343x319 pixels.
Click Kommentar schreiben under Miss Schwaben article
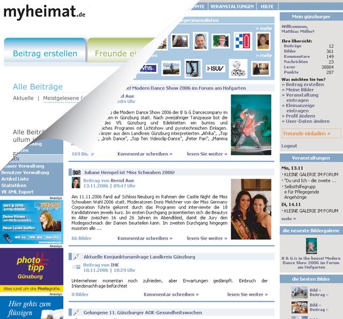(x=145, y=238)
